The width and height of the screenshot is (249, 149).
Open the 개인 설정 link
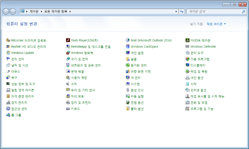point(137,53)
